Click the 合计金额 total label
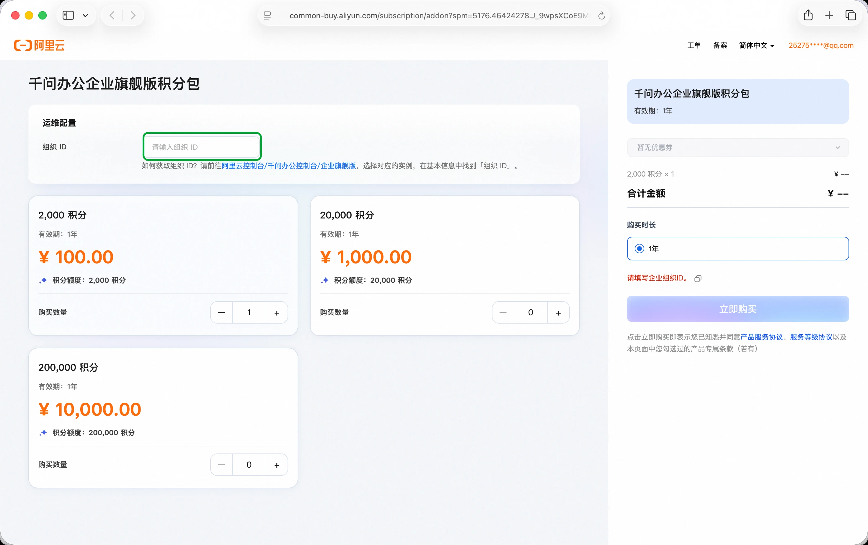Image resolution: width=868 pixels, height=545 pixels. 646,194
